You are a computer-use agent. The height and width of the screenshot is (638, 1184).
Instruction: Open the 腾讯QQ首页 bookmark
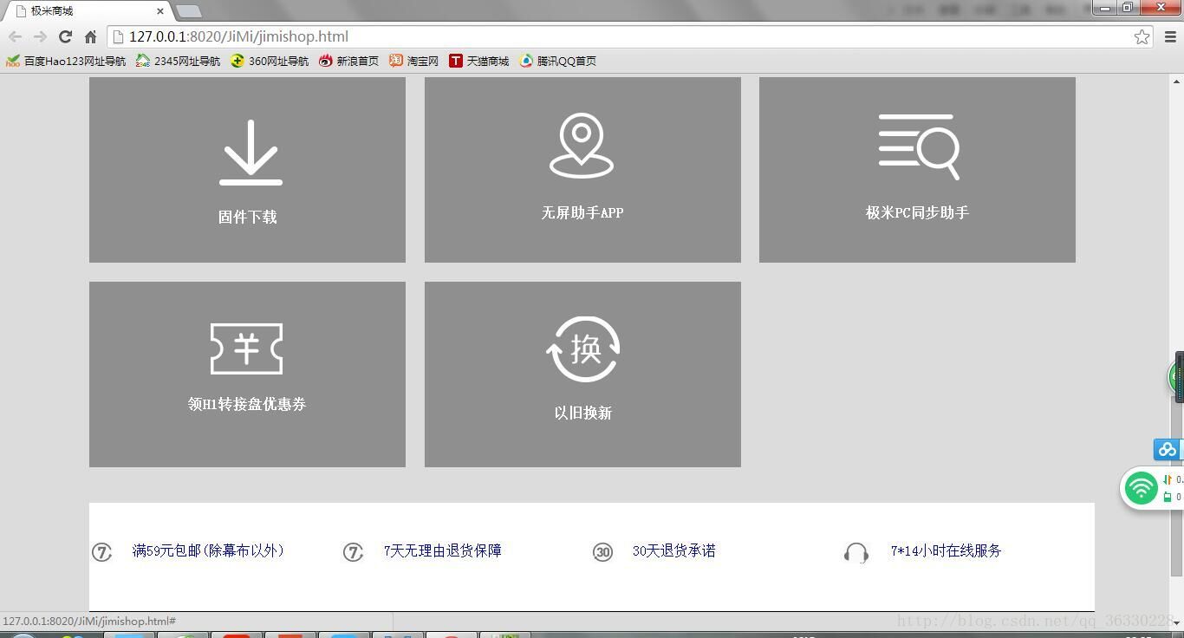tap(557, 61)
